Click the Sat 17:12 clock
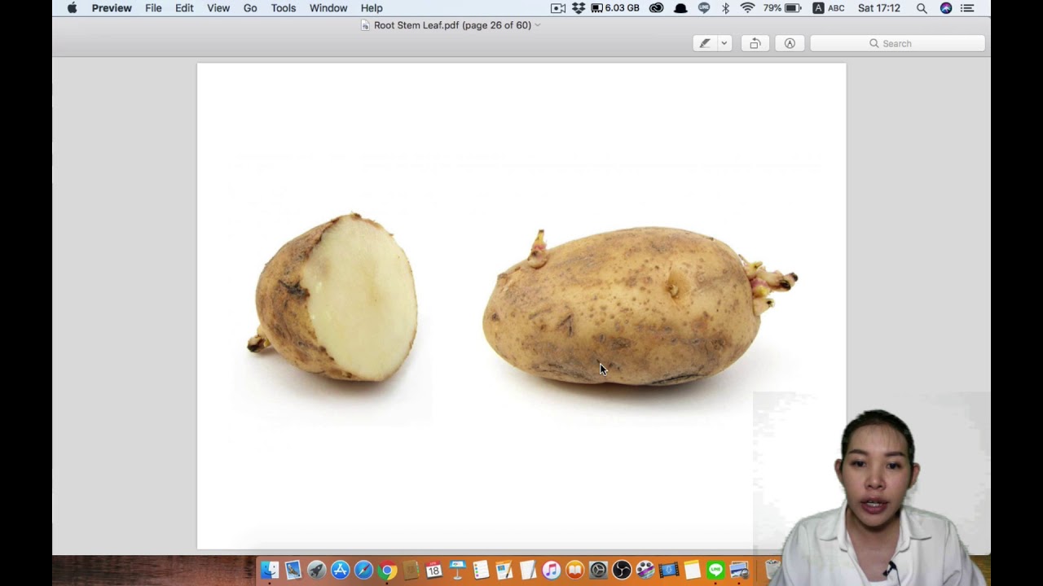This screenshot has height=586, width=1043. 879,8
